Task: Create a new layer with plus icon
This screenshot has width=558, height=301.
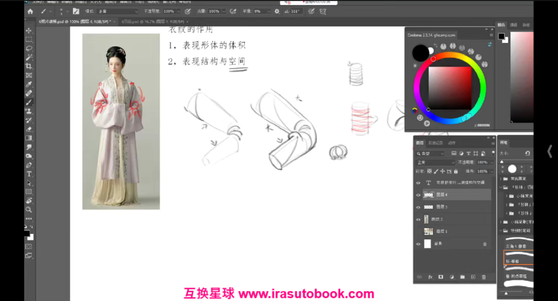Action: click(473, 277)
